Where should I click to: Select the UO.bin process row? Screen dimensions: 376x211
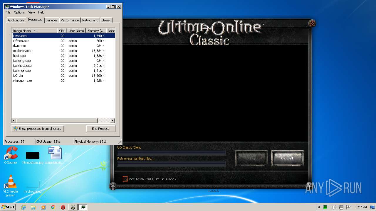(x=63, y=76)
